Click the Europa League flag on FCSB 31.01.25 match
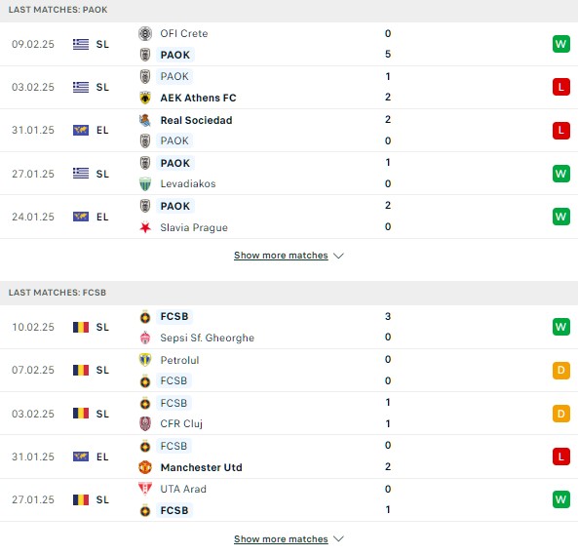Screen dimensions: 578x556 pyautogui.click(x=81, y=457)
